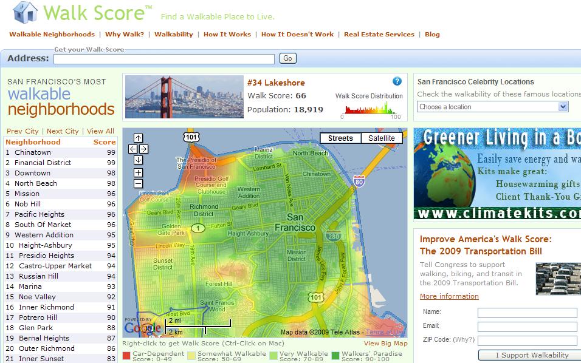Follow the Next City link
Viewport: 581px width, 363px height.
[x=63, y=131]
